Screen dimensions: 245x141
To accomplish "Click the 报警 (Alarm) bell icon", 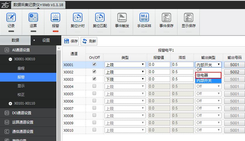I will coord(55,18).
